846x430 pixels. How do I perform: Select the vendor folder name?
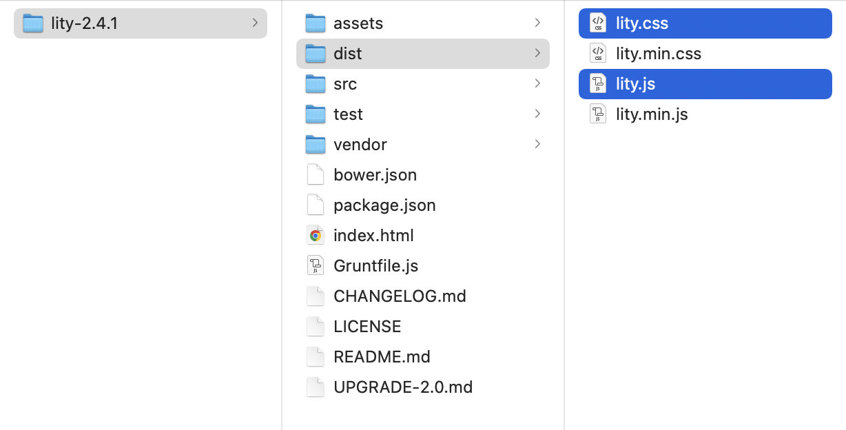(360, 145)
